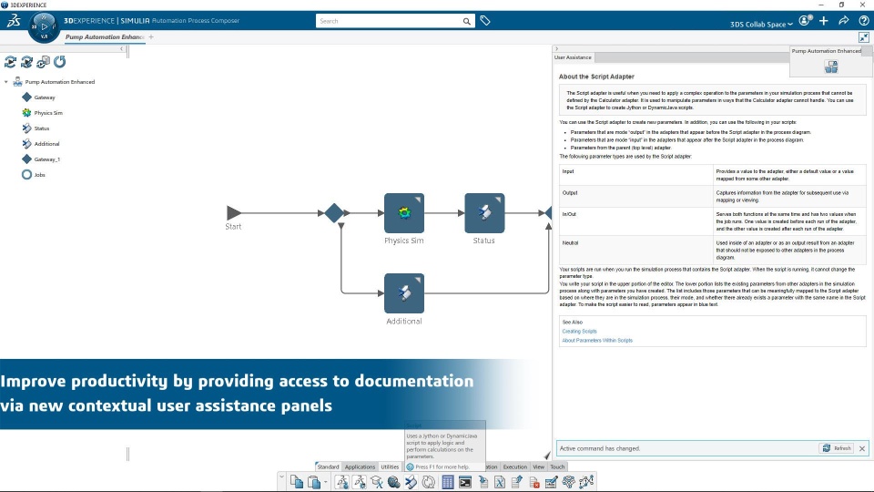This screenshot has height=492, width=874.
Task: Select Status in the tree
Action: point(42,128)
